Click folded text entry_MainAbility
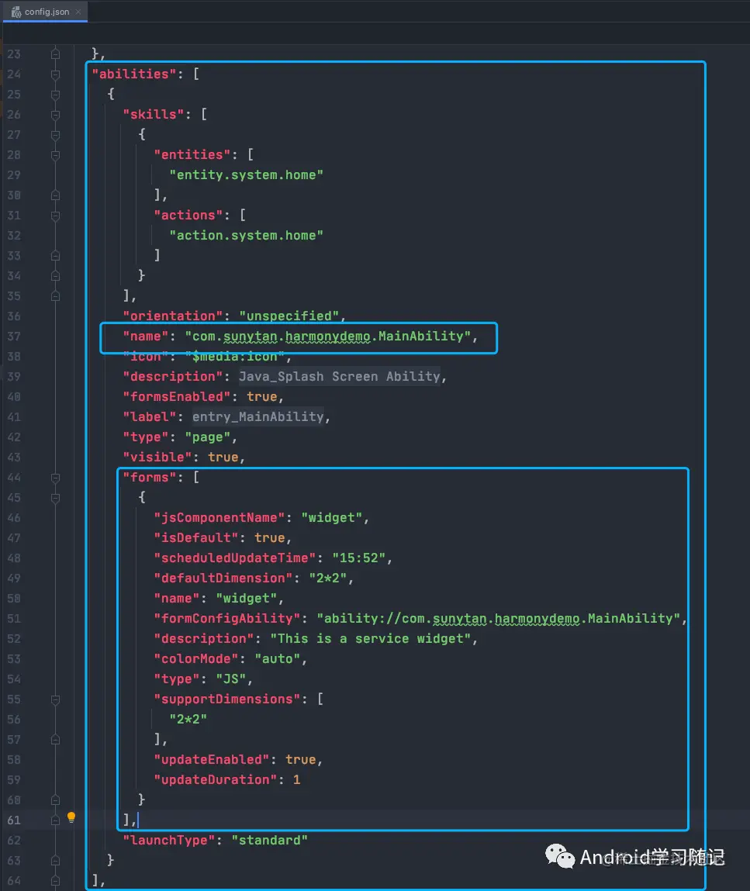Viewport: 750px width, 891px height. pyautogui.click(x=258, y=417)
